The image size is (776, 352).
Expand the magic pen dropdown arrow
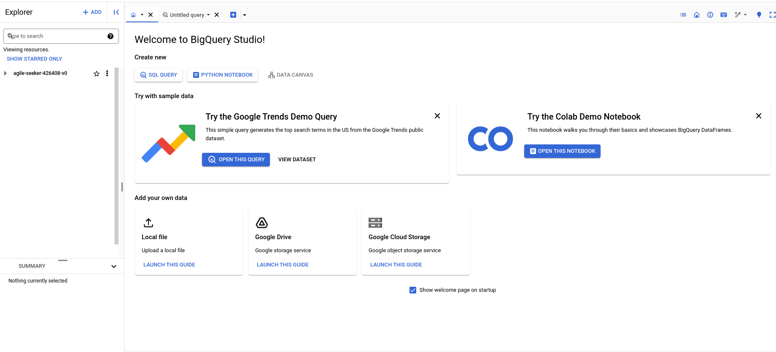[745, 15]
